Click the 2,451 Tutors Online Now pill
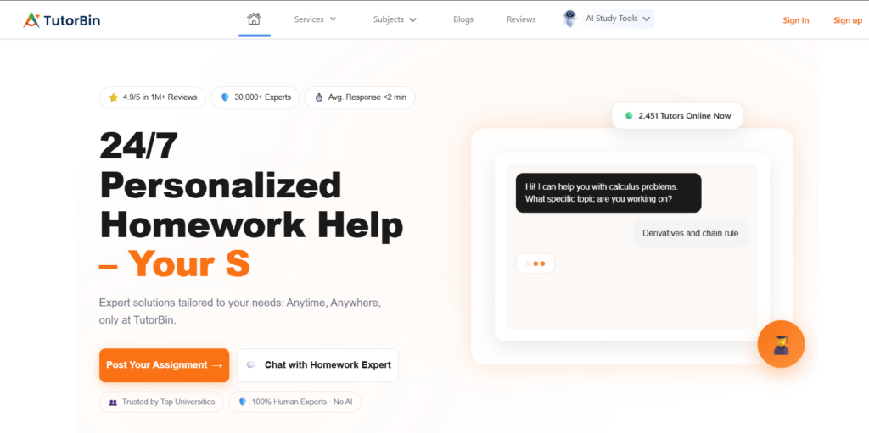Image resolution: width=869 pixels, height=433 pixels. 677,116
